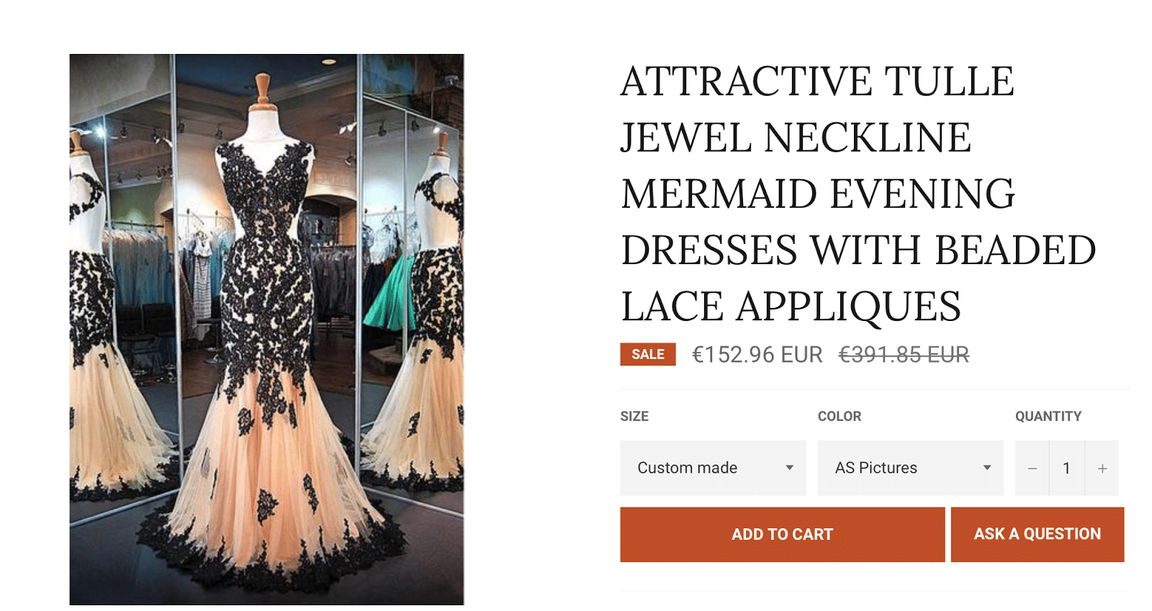This screenshot has height=611, width=1152.
Task: Open the AS Pictures color dropdown
Action: click(x=910, y=468)
